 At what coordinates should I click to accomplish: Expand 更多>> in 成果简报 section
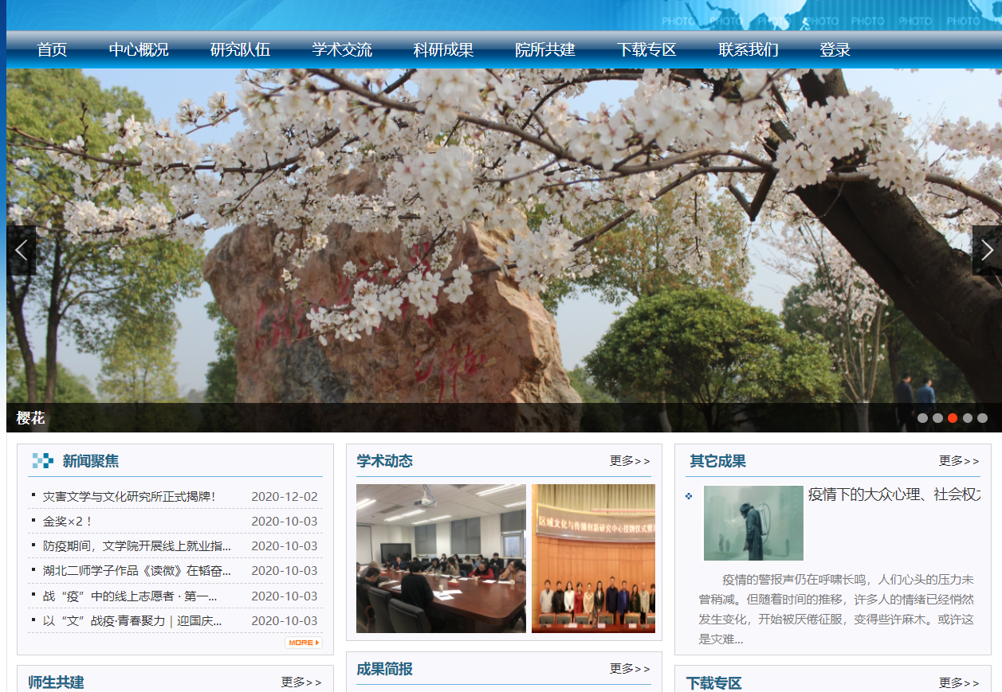(x=630, y=669)
